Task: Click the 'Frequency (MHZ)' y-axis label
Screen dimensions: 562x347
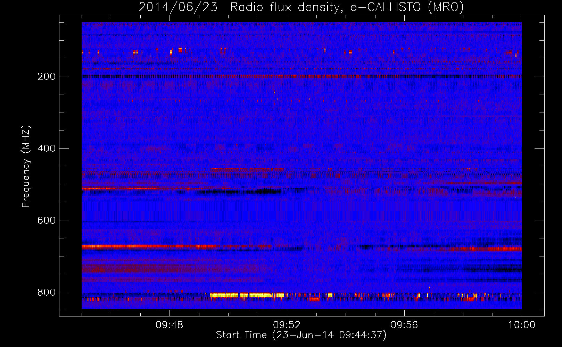Action: (x=26, y=167)
